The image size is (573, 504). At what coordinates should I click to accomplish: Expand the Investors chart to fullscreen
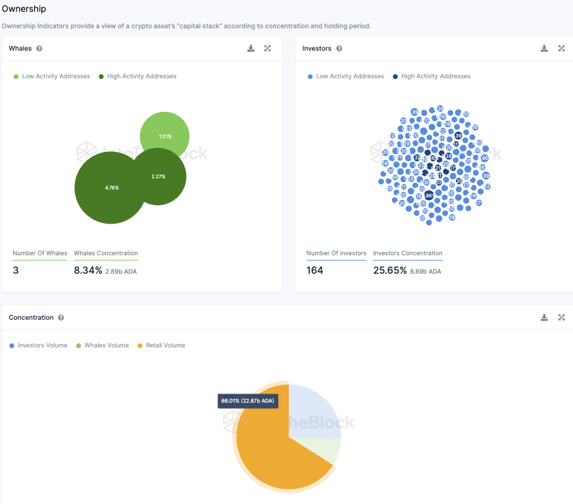coord(561,49)
